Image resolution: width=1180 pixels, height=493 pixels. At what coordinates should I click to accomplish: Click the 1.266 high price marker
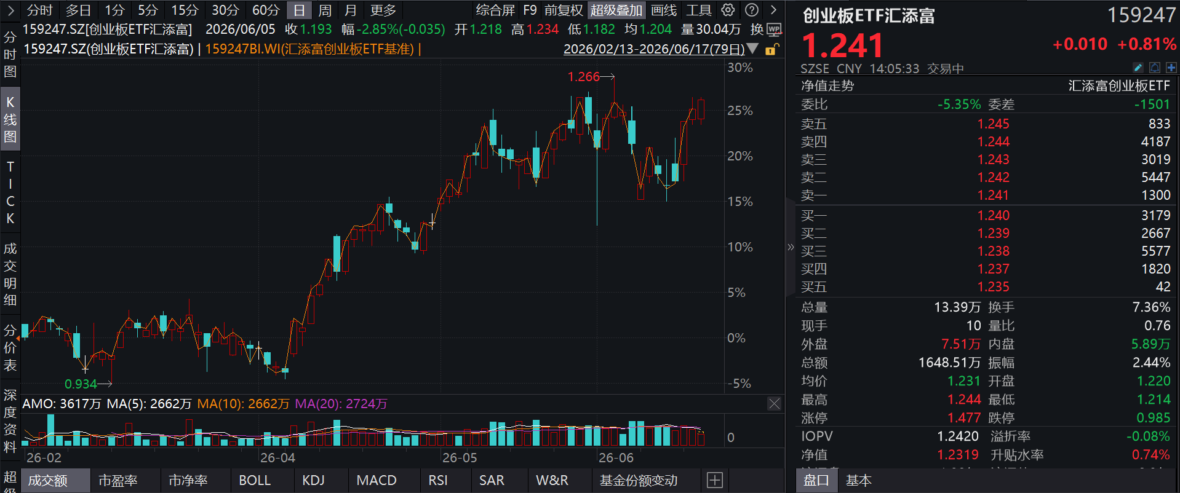point(583,76)
